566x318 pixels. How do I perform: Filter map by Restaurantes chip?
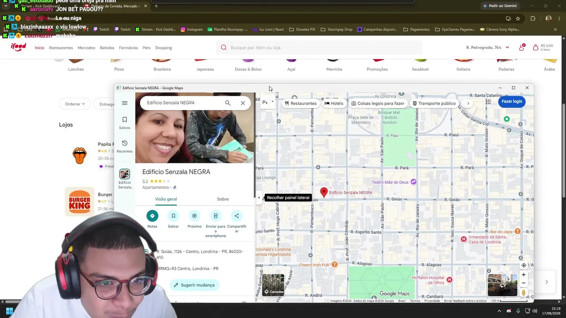click(x=301, y=103)
